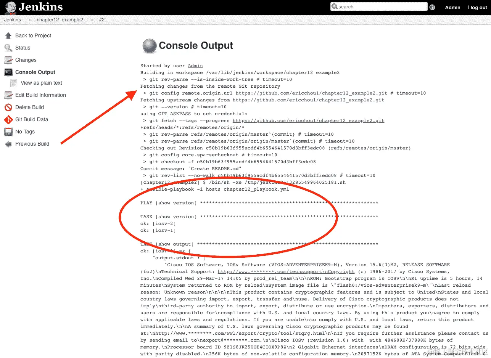Viewport: 491px width, 358px height.
Task: Click the Jenkins title text in header
Action: tap(40, 7)
